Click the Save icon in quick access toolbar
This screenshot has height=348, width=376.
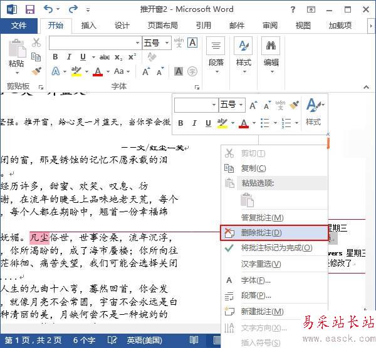[x=30, y=9]
